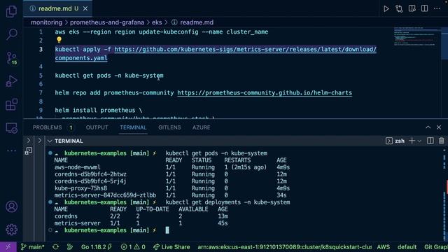The height and width of the screenshot is (252, 448).
Task: Click the Go 1.18.2 version status item
Action: 97,247
